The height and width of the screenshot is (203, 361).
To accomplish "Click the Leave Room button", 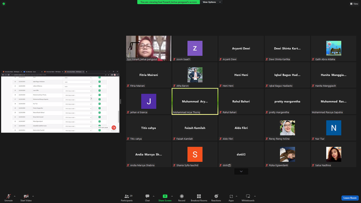I will tap(350, 198).
